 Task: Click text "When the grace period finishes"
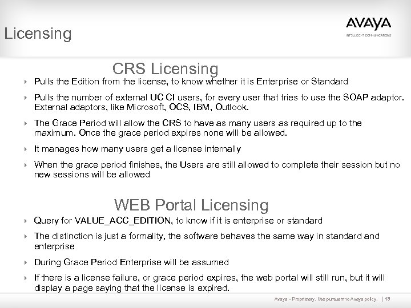coord(98,165)
